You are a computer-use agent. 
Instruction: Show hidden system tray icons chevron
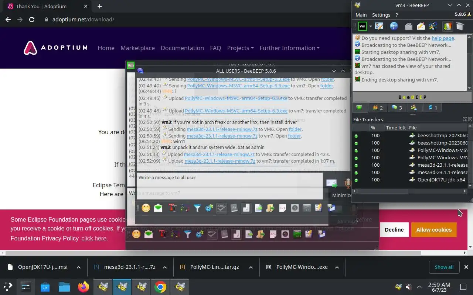click(x=419, y=287)
